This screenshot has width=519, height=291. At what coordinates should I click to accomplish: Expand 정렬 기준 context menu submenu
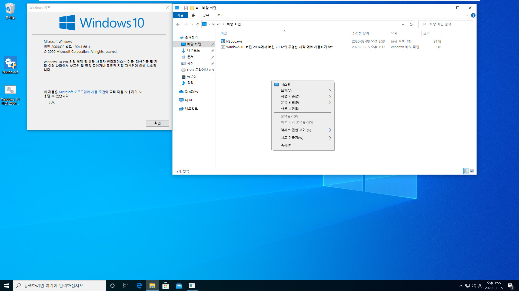tap(303, 97)
